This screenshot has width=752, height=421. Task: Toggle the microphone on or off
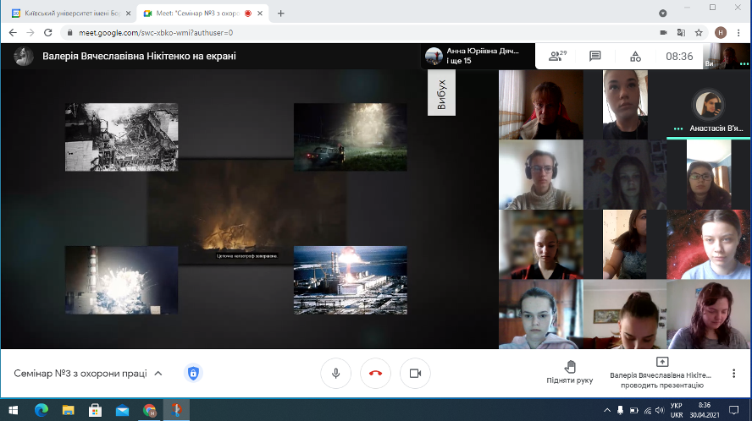pos(335,373)
